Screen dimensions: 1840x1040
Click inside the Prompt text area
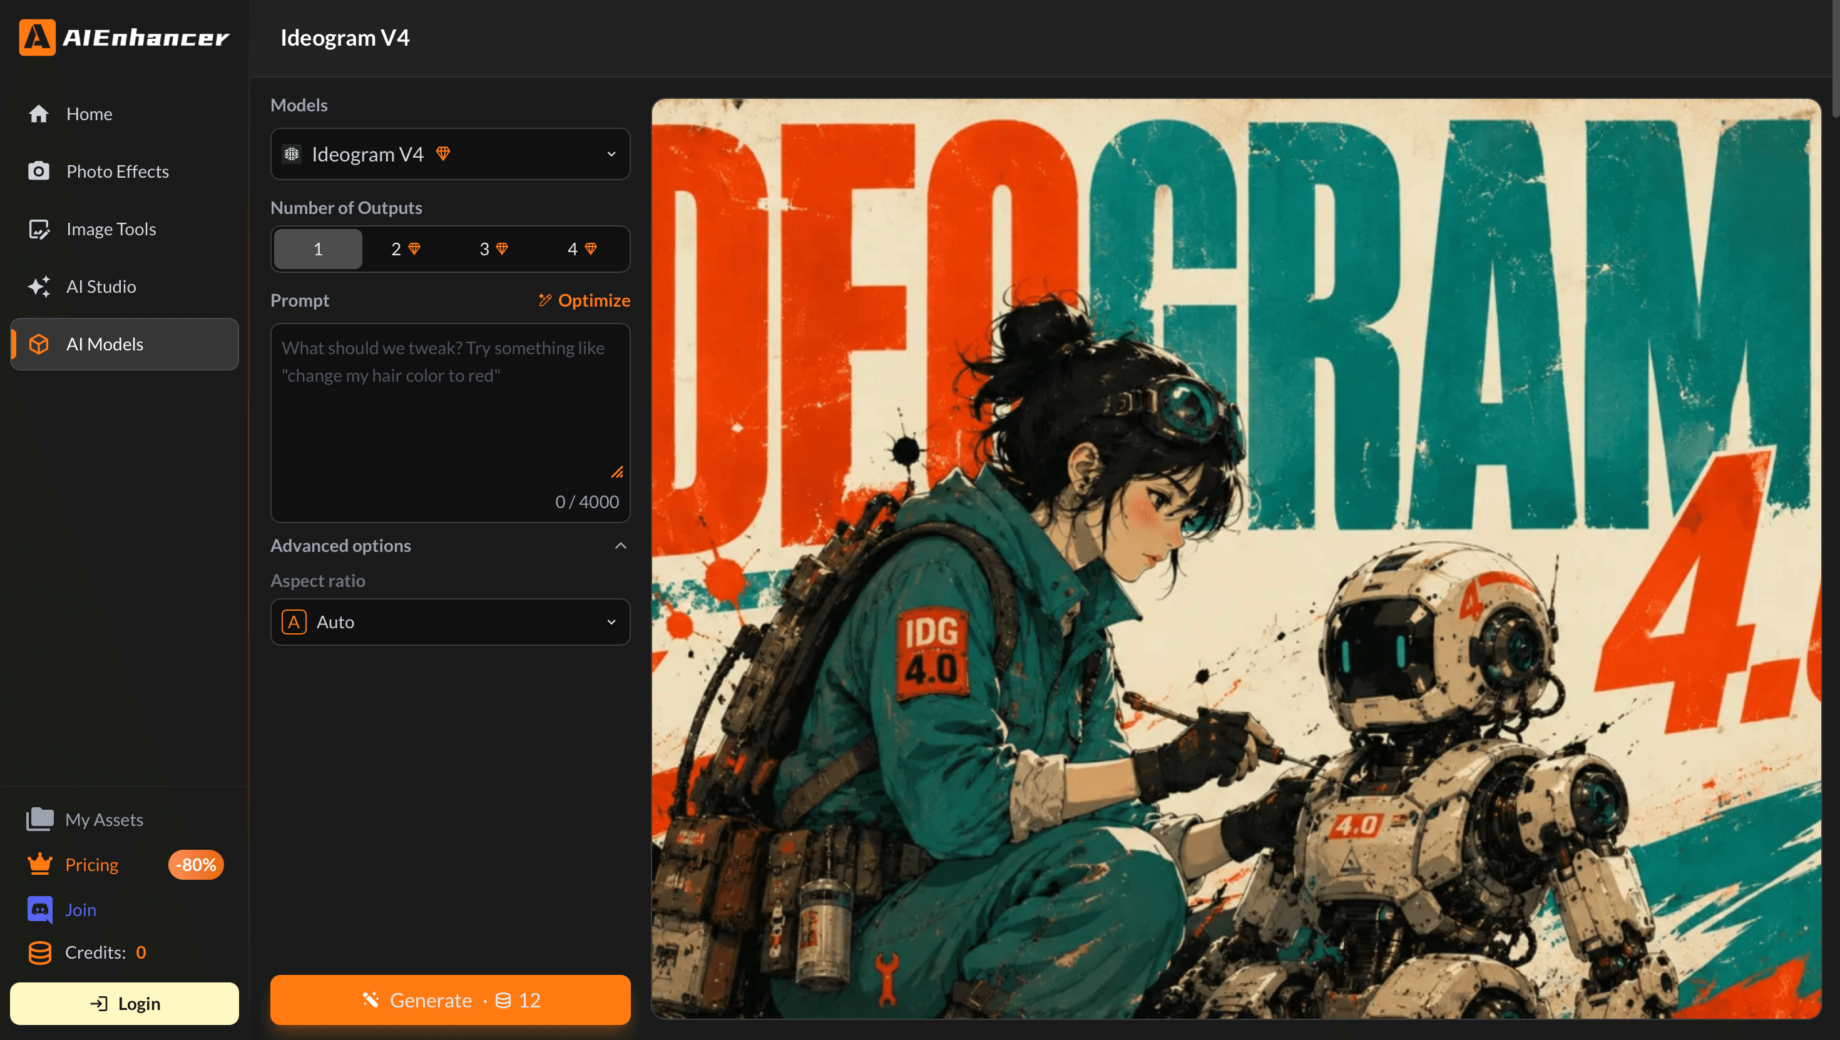point(450,423)
